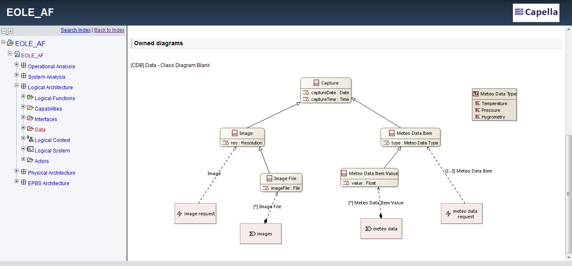Click the Image class icon in diagram
572x266 pixels.
coord(234,133)
